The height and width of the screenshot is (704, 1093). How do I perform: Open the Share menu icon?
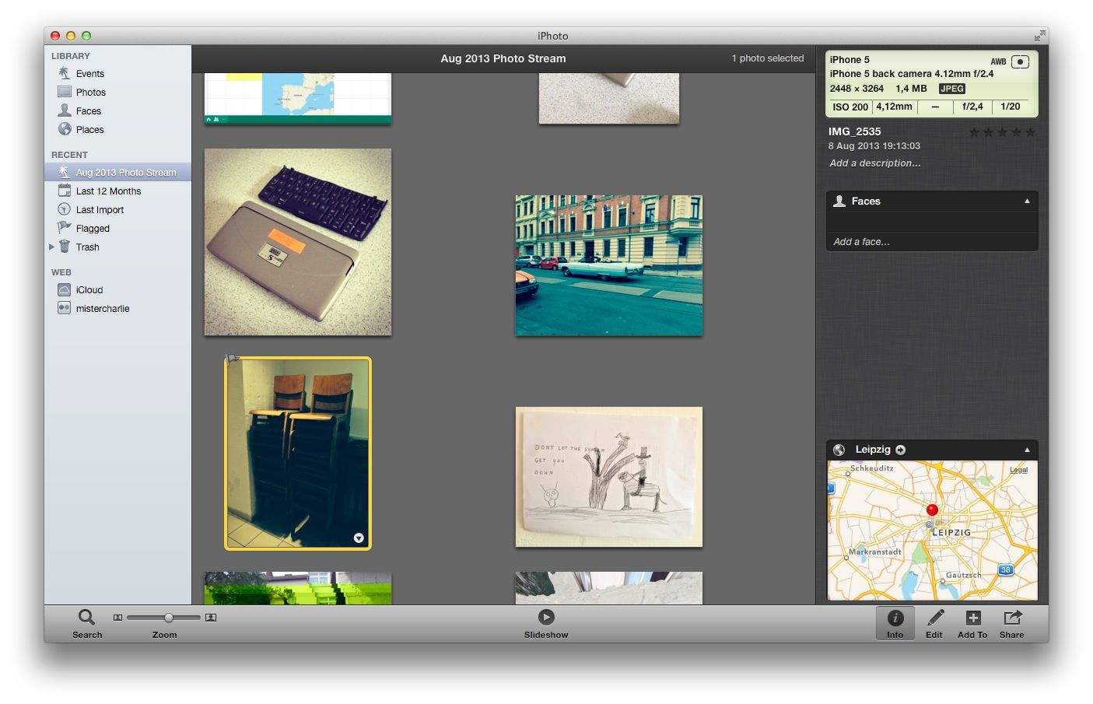point(1011,618)
